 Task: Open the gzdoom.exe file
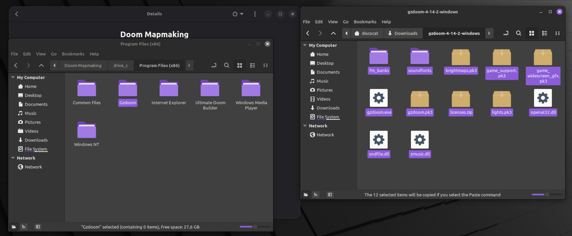(x=379, y=102)
